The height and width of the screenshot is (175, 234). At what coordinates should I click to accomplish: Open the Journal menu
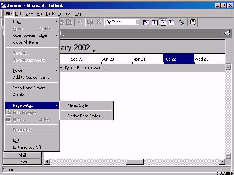tap(65, 14)
